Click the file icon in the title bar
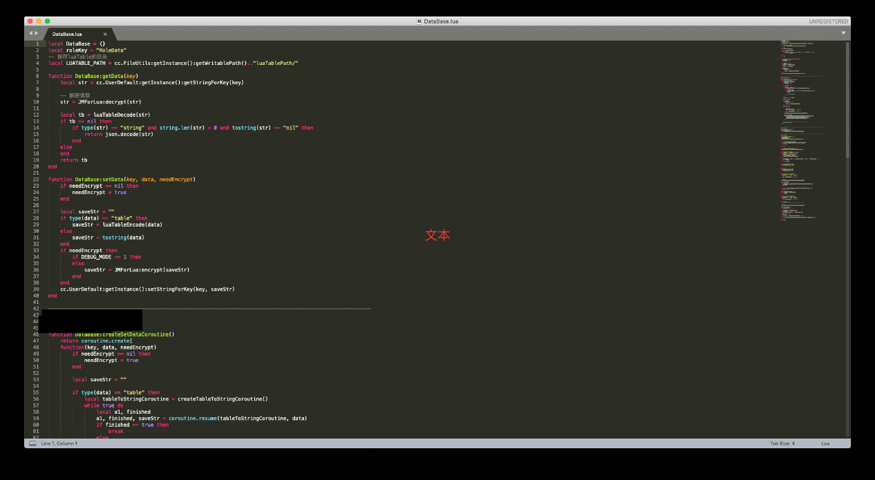The image size is (875, 480). click(x=419, y=21)
